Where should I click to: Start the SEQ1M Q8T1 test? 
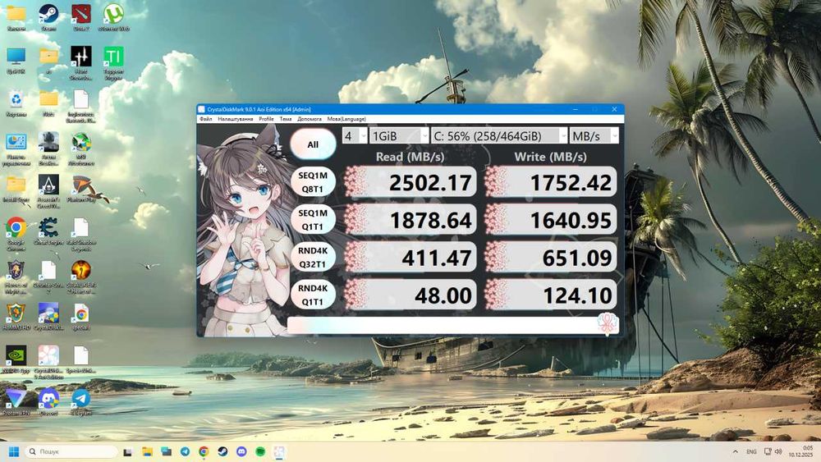tap(313, 182)
